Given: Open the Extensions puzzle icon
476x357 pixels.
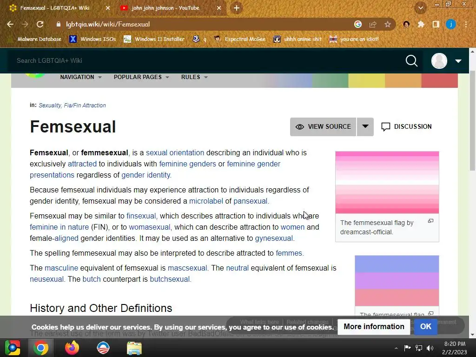Looking at the screenshot, I should (x=421, y=24).
